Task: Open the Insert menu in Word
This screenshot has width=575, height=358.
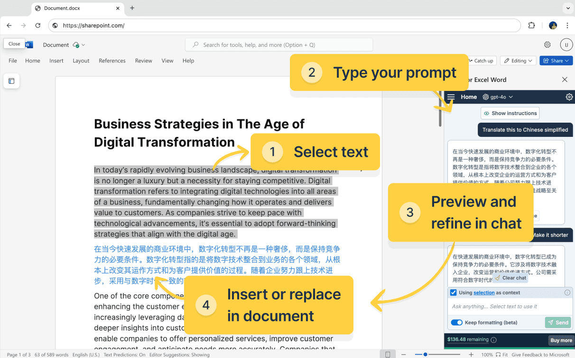Action: pyautogui.click(x=56, y=61)
